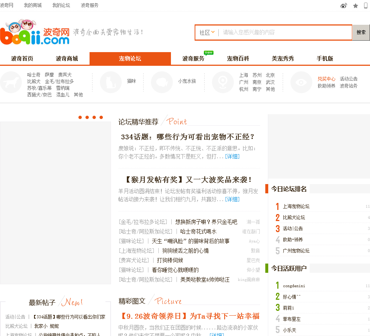This screenshot has height=336, width=370.
Task: Select the 上海 city link
Action: (x=243, y=75)
